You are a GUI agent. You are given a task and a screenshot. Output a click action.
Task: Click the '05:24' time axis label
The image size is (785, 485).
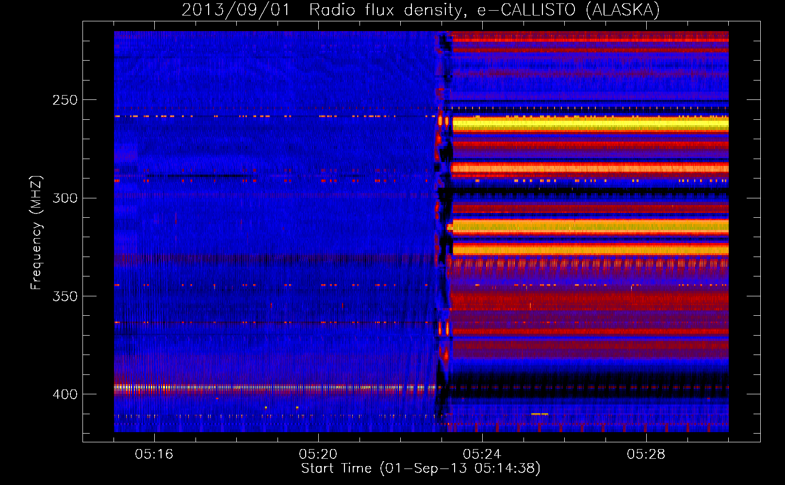pos(482,454)
